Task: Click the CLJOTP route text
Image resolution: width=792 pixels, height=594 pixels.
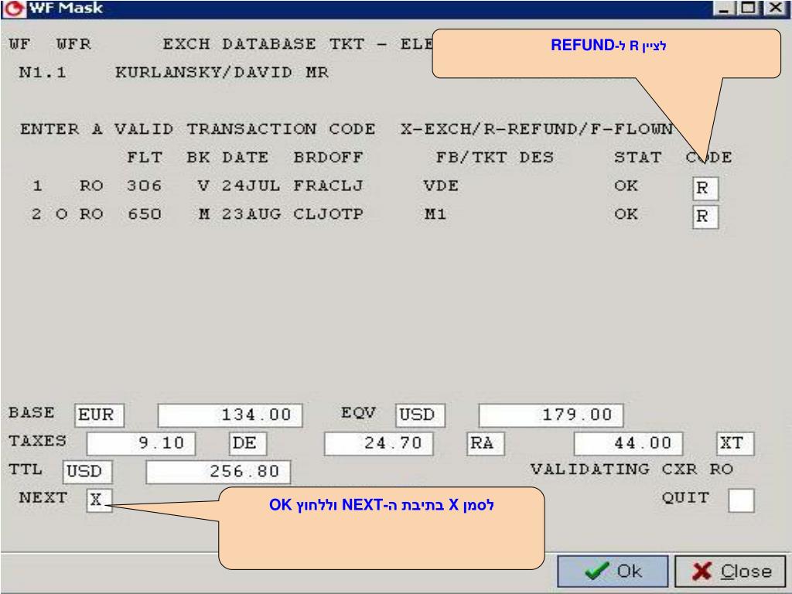Action: point(328,214)
